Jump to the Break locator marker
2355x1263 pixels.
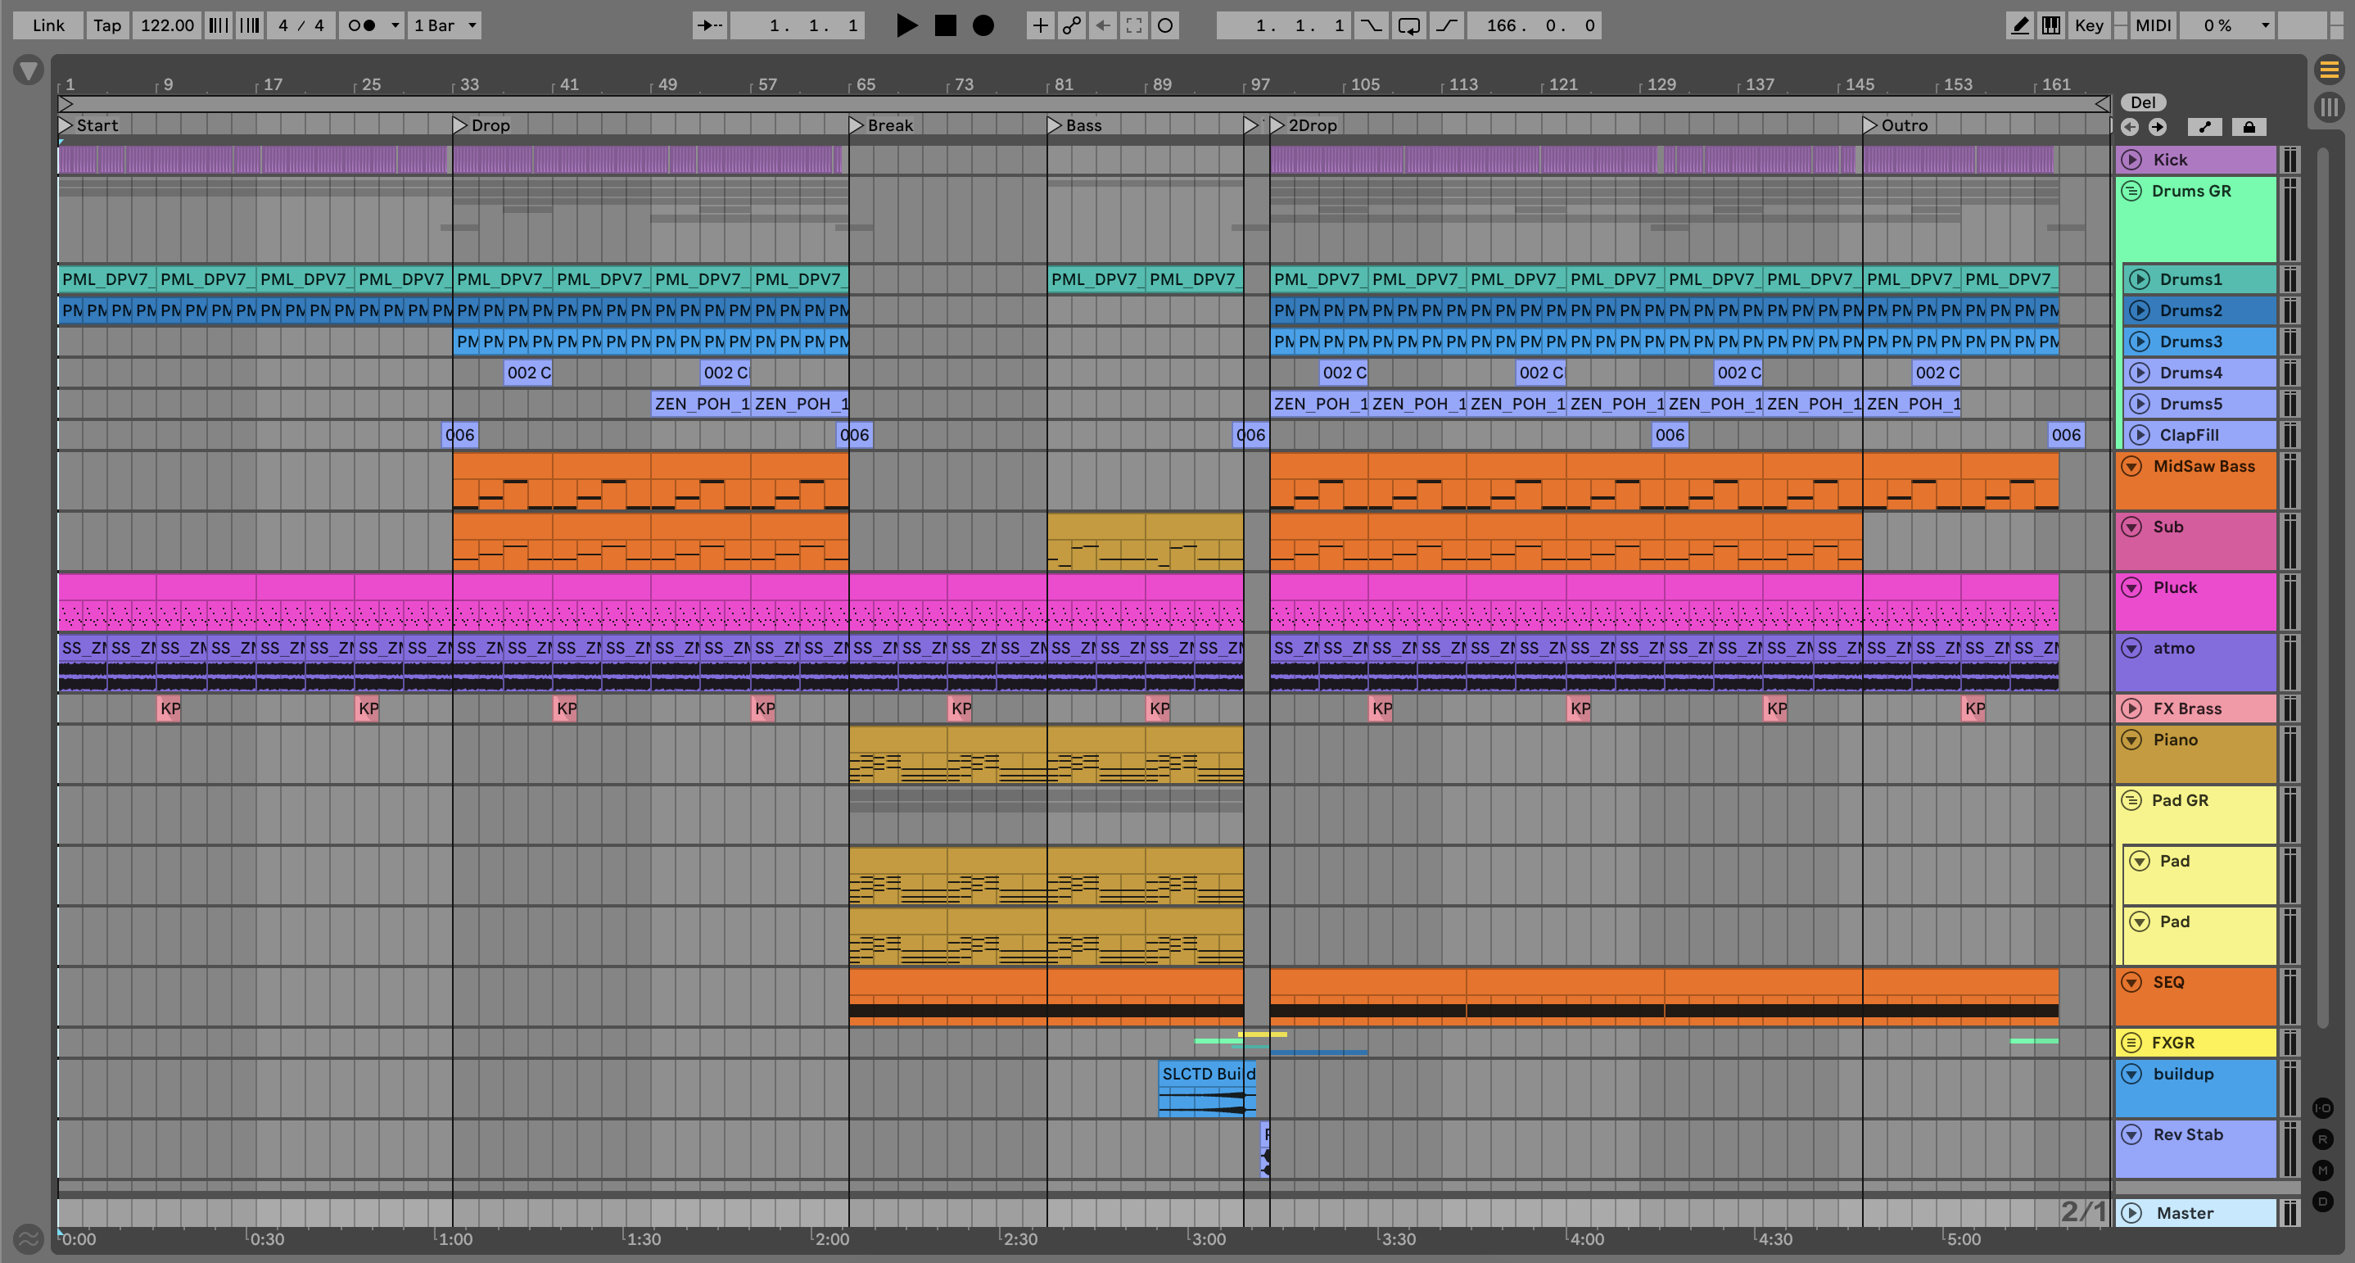click(857, 125)
